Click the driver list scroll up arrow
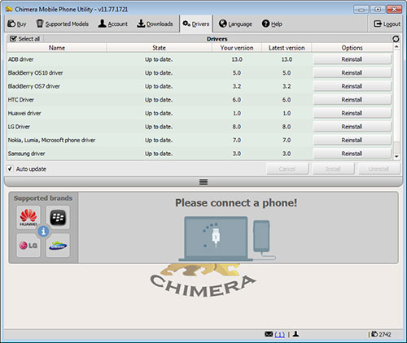407x343 pixels. 396,47
